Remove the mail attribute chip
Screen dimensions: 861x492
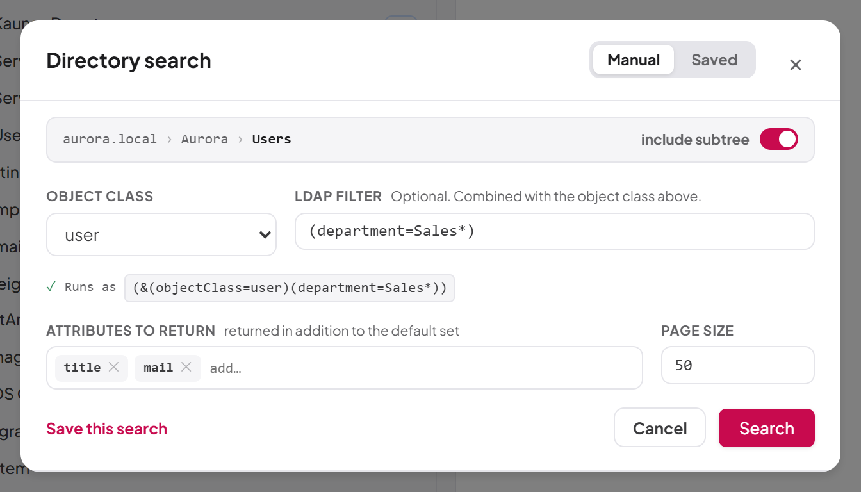pyautogui.click(x=186, y=367)
